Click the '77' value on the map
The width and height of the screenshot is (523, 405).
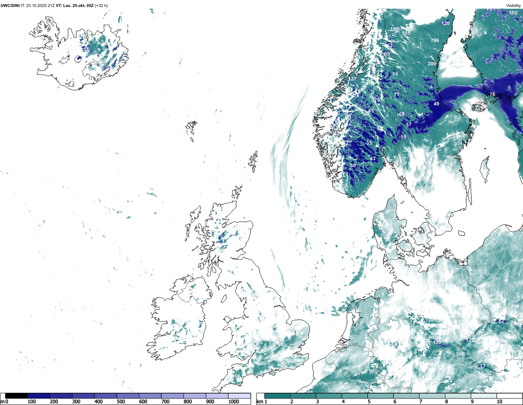point(397,94)
